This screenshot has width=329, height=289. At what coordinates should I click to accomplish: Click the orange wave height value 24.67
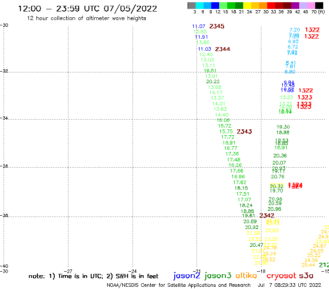[320, 246]
